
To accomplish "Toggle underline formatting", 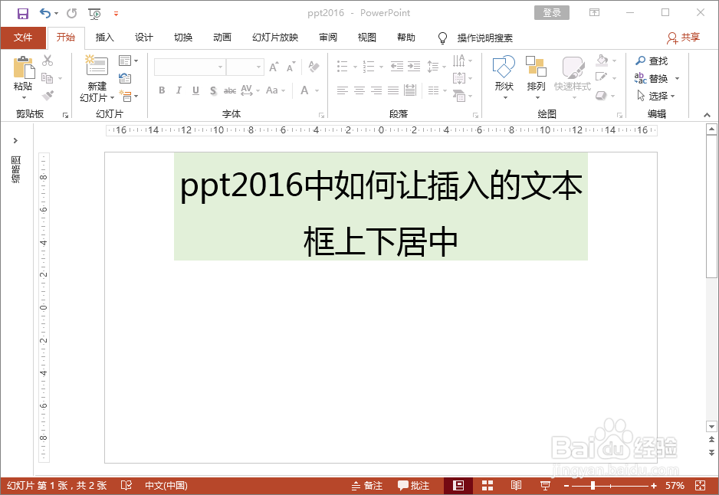I will [195, 90].
